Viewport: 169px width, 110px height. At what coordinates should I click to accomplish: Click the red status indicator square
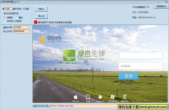[36, 22]
